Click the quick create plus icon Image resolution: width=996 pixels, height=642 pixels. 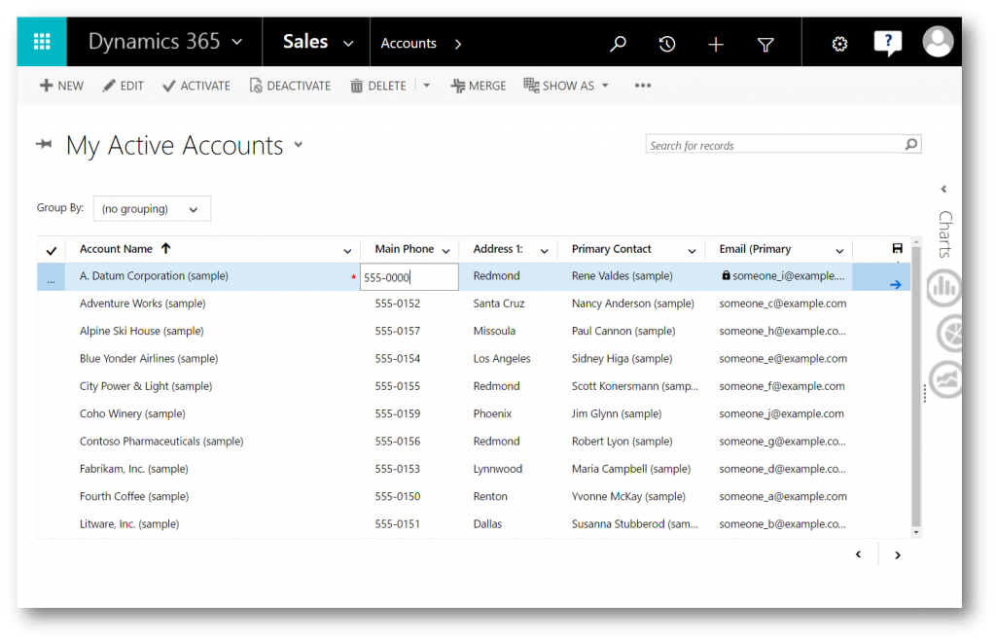click(x=716, y=44)
